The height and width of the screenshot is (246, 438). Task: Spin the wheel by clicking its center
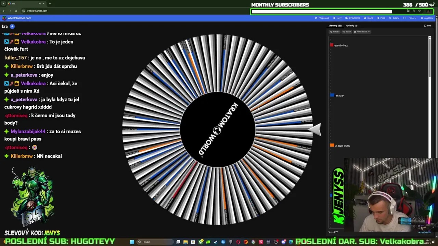(x=218, y=130)
